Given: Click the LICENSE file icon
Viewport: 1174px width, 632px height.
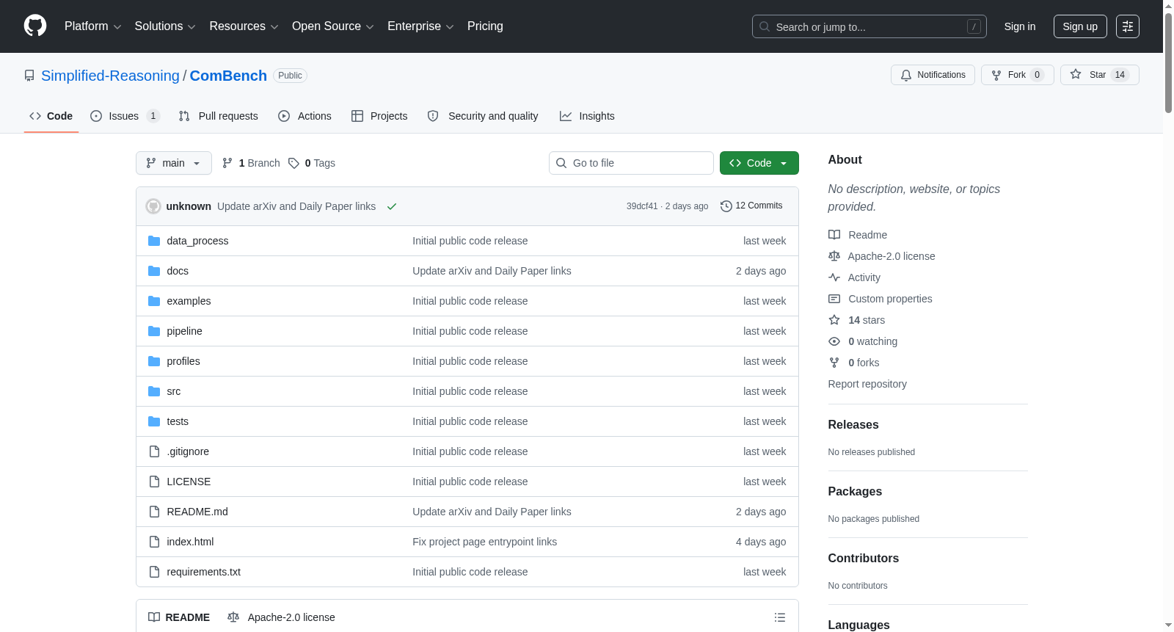Looking at the screenshot, I should pyautogui.click(x=154, y=482).
